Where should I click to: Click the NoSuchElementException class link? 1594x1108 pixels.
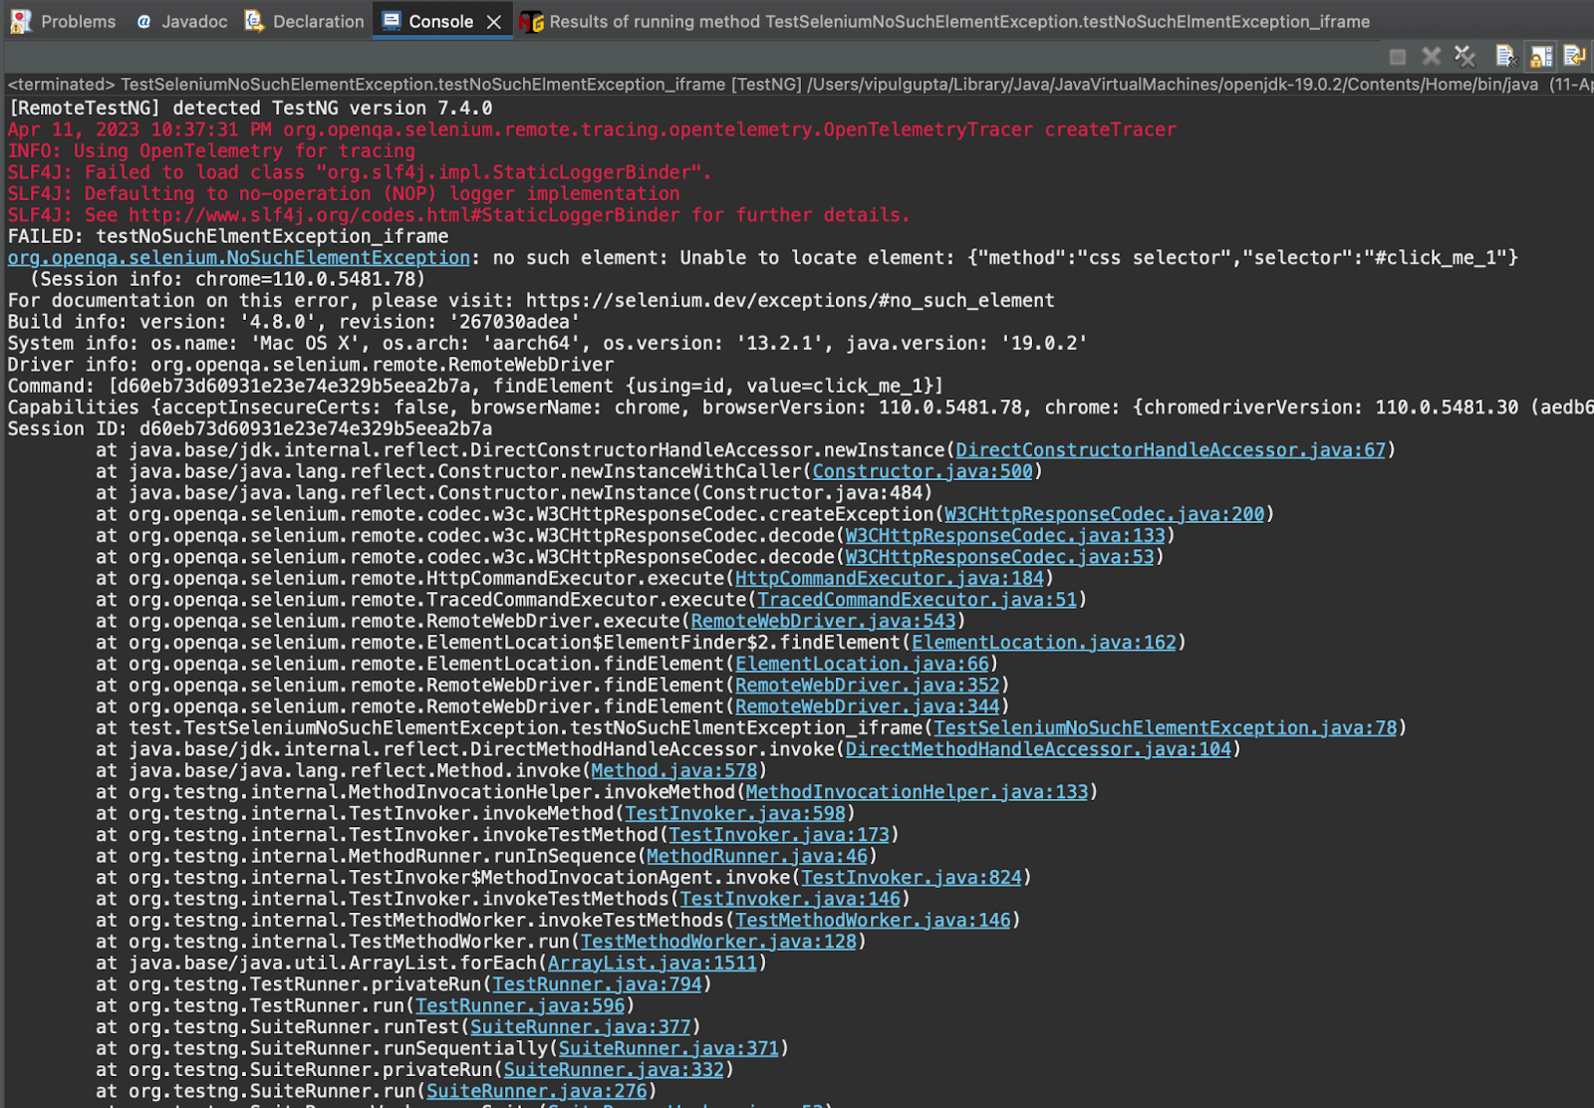[x=238, y=258]
